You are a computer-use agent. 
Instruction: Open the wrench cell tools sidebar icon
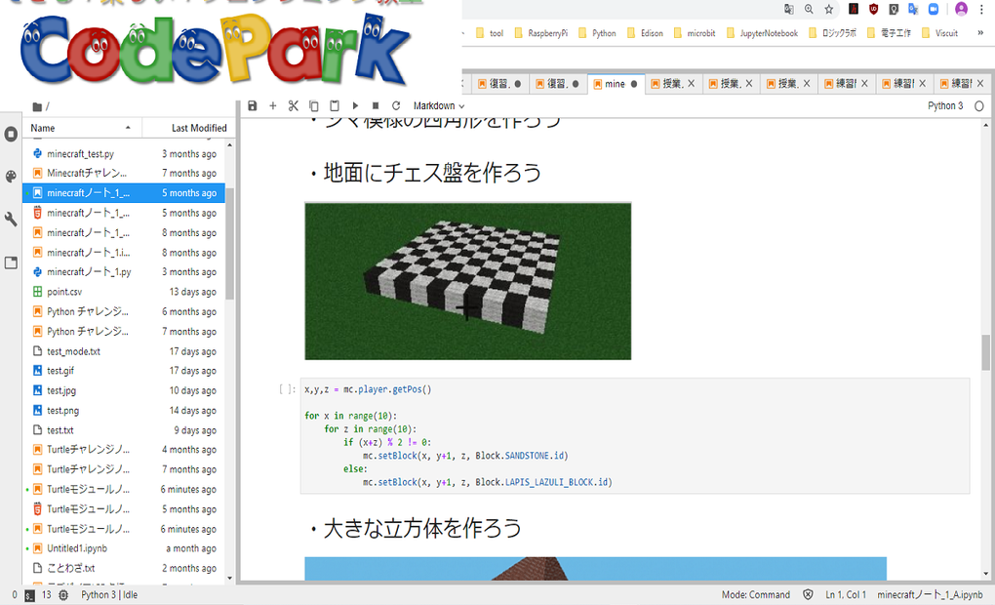(11, 219)
